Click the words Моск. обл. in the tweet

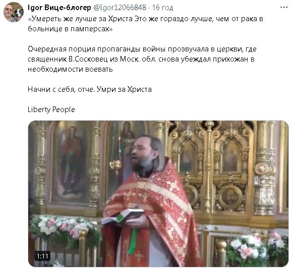tap(138, 59)
